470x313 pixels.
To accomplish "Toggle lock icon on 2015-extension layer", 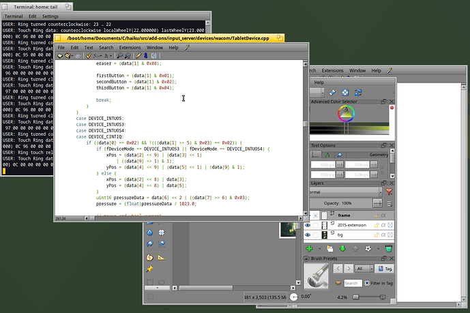I will coord(377,225).
